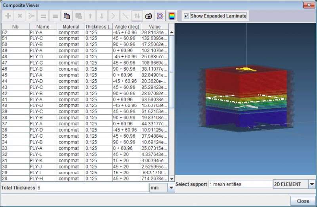Click value 37.94884e in row 35

(154, 136)
